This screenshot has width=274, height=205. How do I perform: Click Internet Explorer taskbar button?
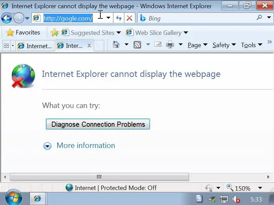coord(37,199)
